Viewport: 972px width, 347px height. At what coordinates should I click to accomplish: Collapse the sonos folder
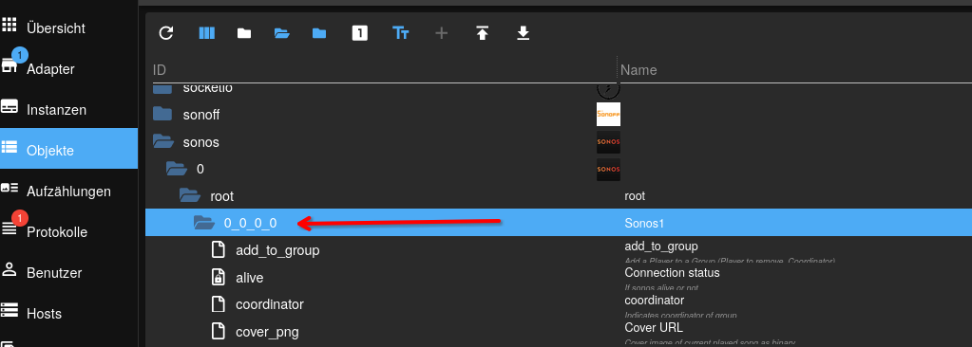tap(163, 142)
